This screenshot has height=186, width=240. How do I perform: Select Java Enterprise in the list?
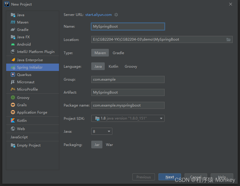pos(33,60)
